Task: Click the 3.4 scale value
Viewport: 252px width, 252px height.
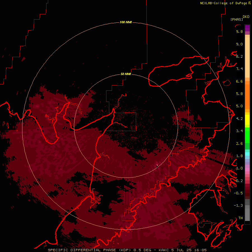Action: click(239, 131)
